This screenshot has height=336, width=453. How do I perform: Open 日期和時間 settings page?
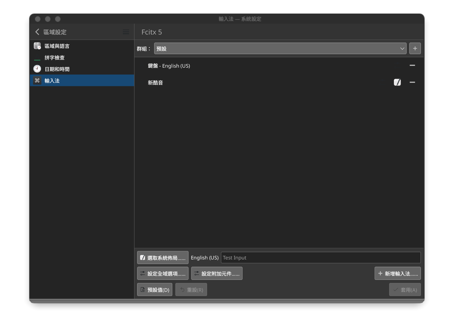(82, 69)
